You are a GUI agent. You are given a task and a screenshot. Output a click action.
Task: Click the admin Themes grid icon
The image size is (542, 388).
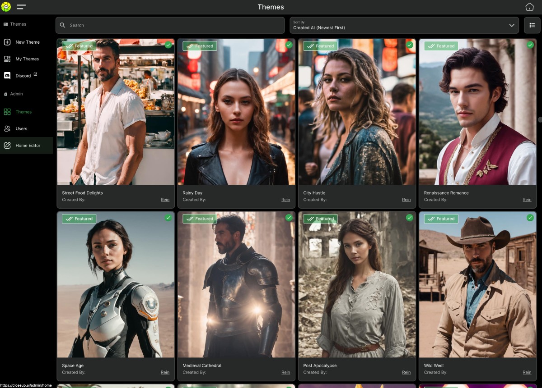pos(7,112)
